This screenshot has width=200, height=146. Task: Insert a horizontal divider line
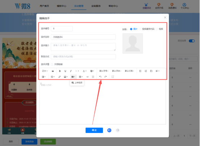coord(93,77)
